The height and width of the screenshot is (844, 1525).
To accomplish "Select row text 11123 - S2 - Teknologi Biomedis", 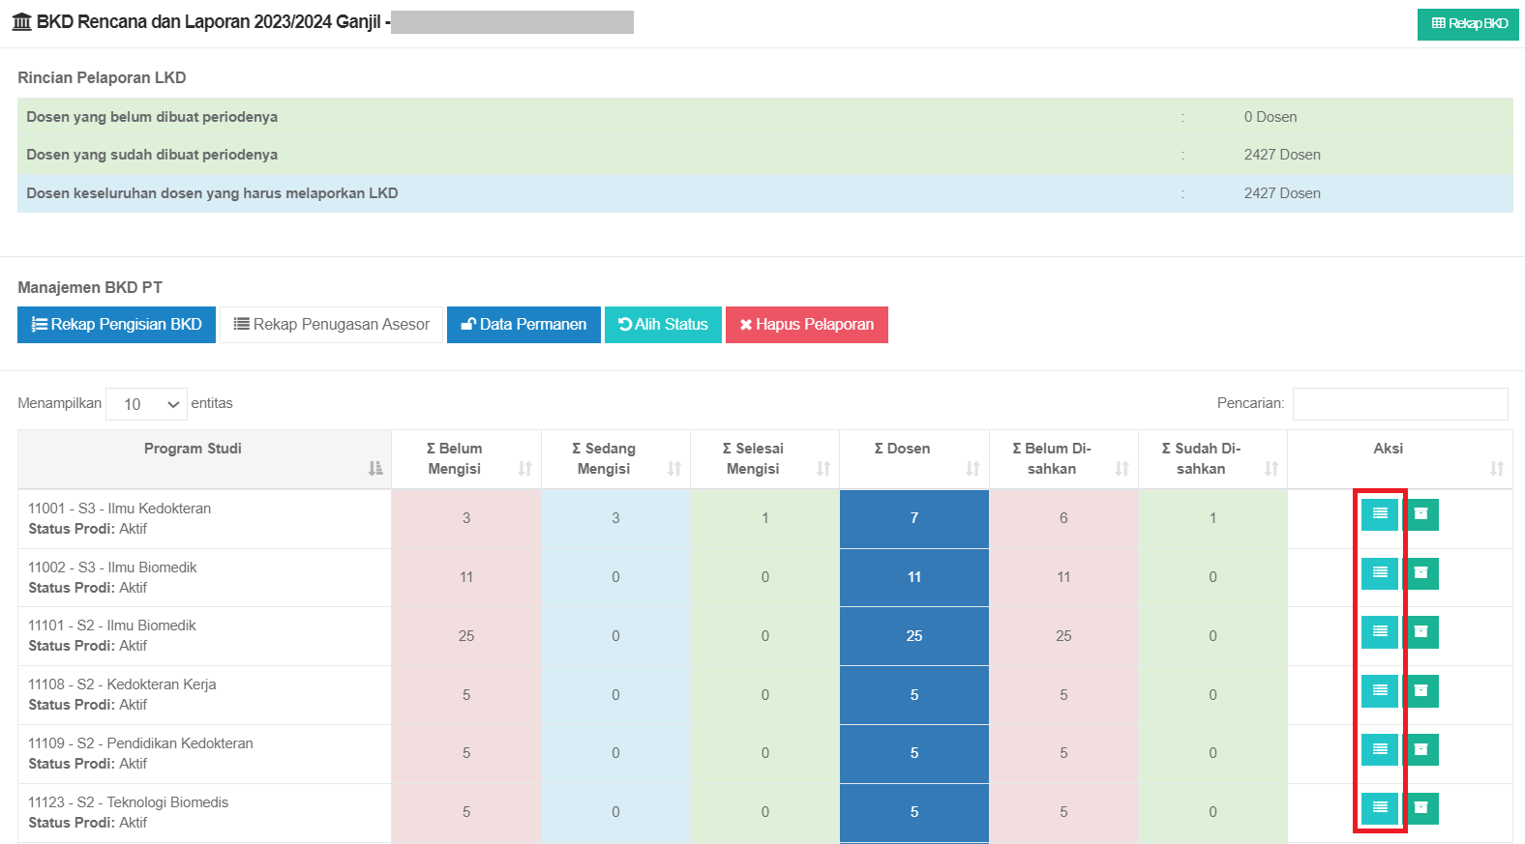I will pyautogui.click(x=129, y=802).
